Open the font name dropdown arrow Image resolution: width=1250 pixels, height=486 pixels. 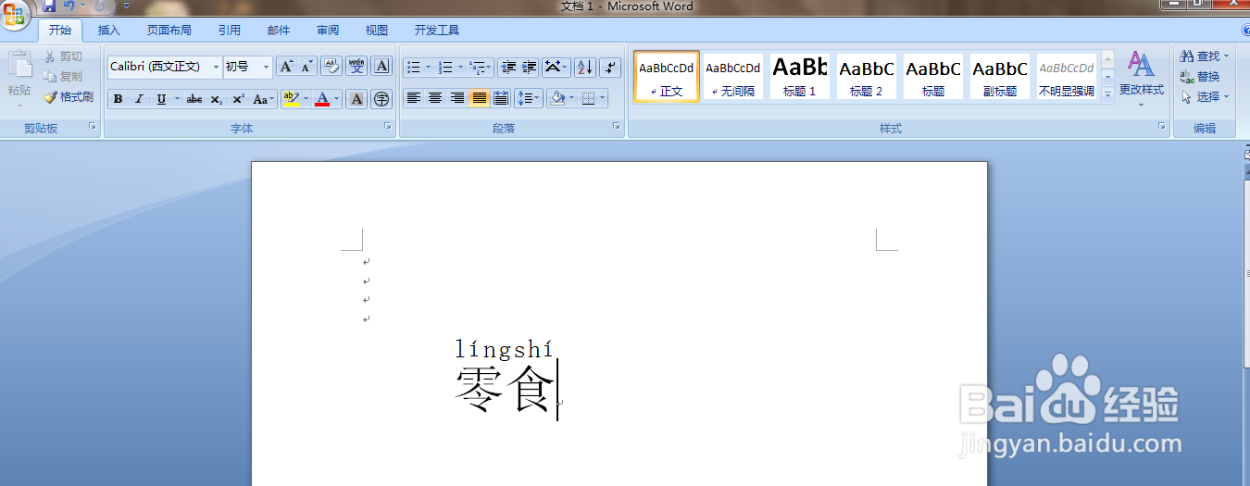click(217, 67)
